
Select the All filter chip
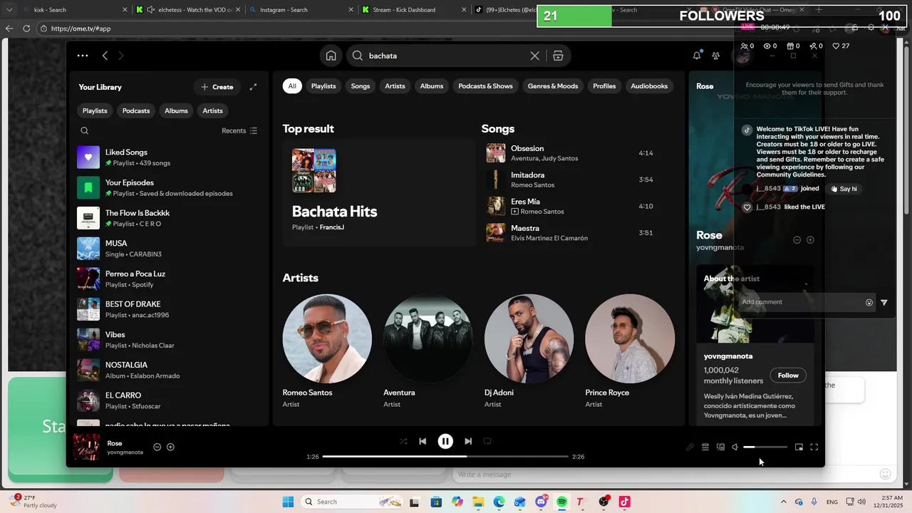tap(292, 85)
